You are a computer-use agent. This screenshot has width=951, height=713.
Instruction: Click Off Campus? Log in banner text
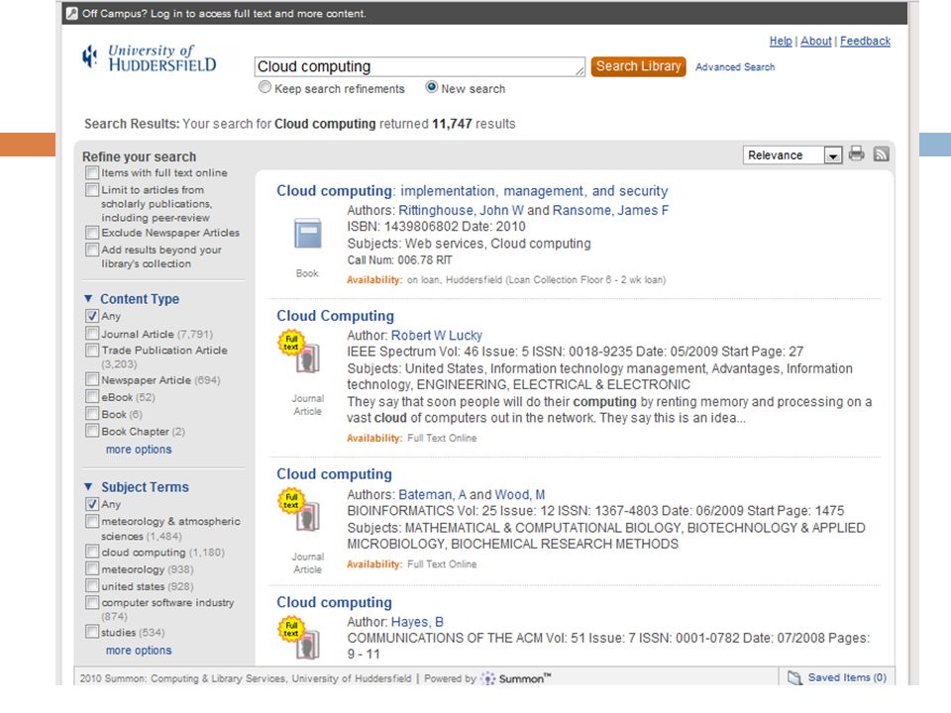click(224, 13)
